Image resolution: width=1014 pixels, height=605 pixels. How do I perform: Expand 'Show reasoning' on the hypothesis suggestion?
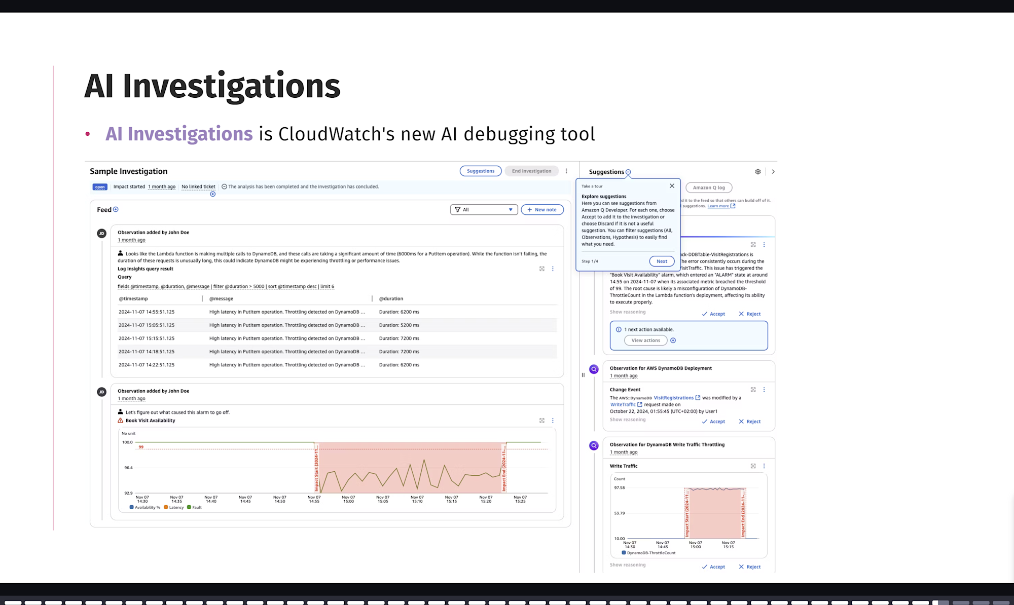point(628,312)
